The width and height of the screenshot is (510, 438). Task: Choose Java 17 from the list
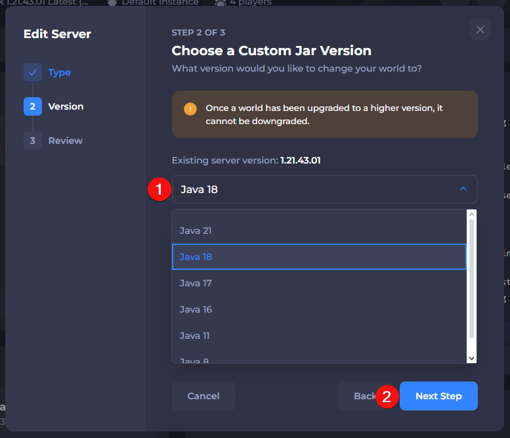(319, 283)
